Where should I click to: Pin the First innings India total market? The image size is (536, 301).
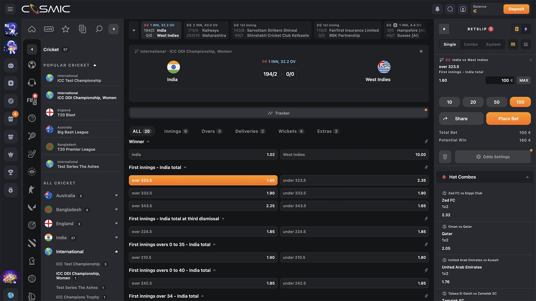click(426, 168)
